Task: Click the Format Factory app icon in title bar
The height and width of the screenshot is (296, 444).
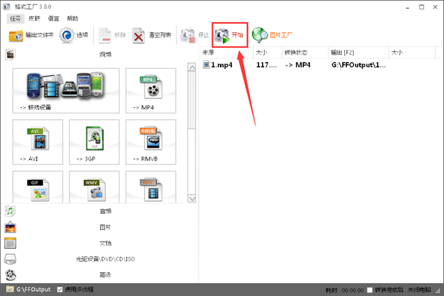Action: click(7, 7)
